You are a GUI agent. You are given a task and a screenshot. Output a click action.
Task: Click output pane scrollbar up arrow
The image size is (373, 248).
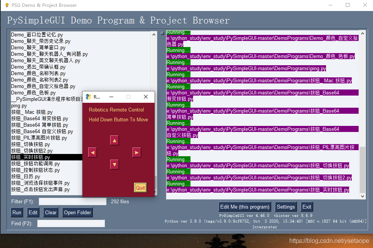[362, 34]
